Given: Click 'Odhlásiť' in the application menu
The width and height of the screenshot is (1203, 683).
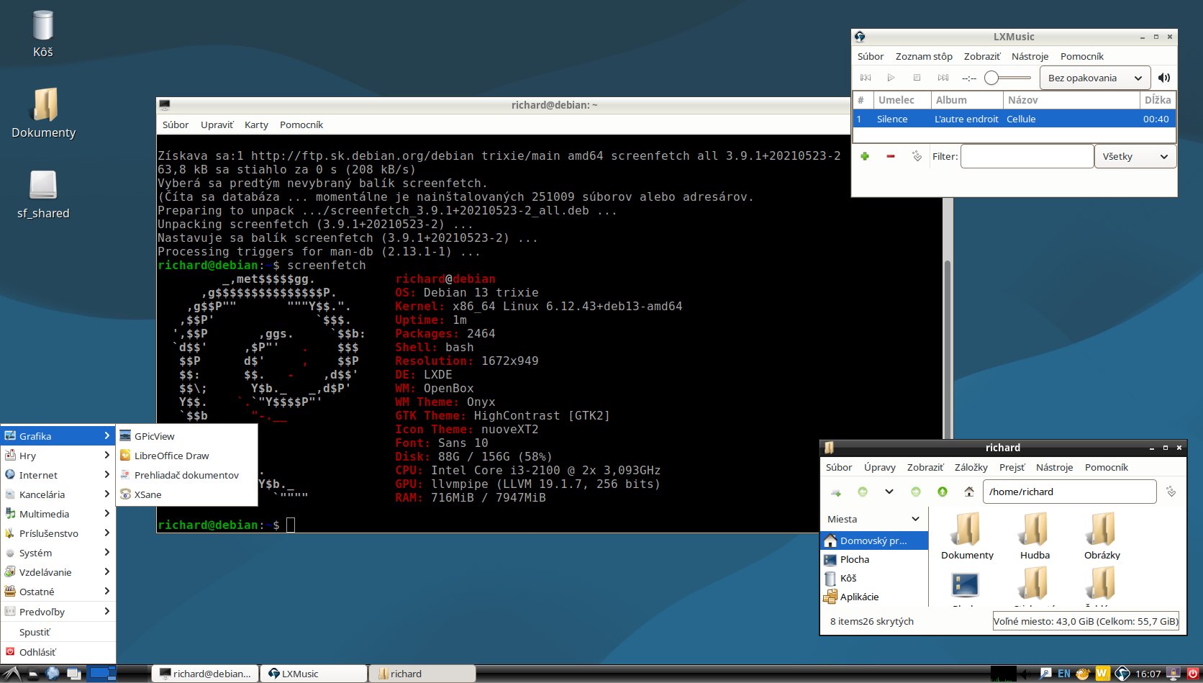Looking at the screenshot, I should (39, 652).
